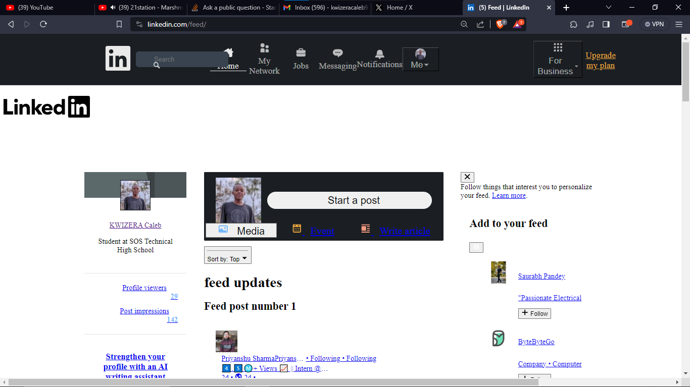Click ByteByteGo company logo
The image size is (690, 387).
pos(499,338)
